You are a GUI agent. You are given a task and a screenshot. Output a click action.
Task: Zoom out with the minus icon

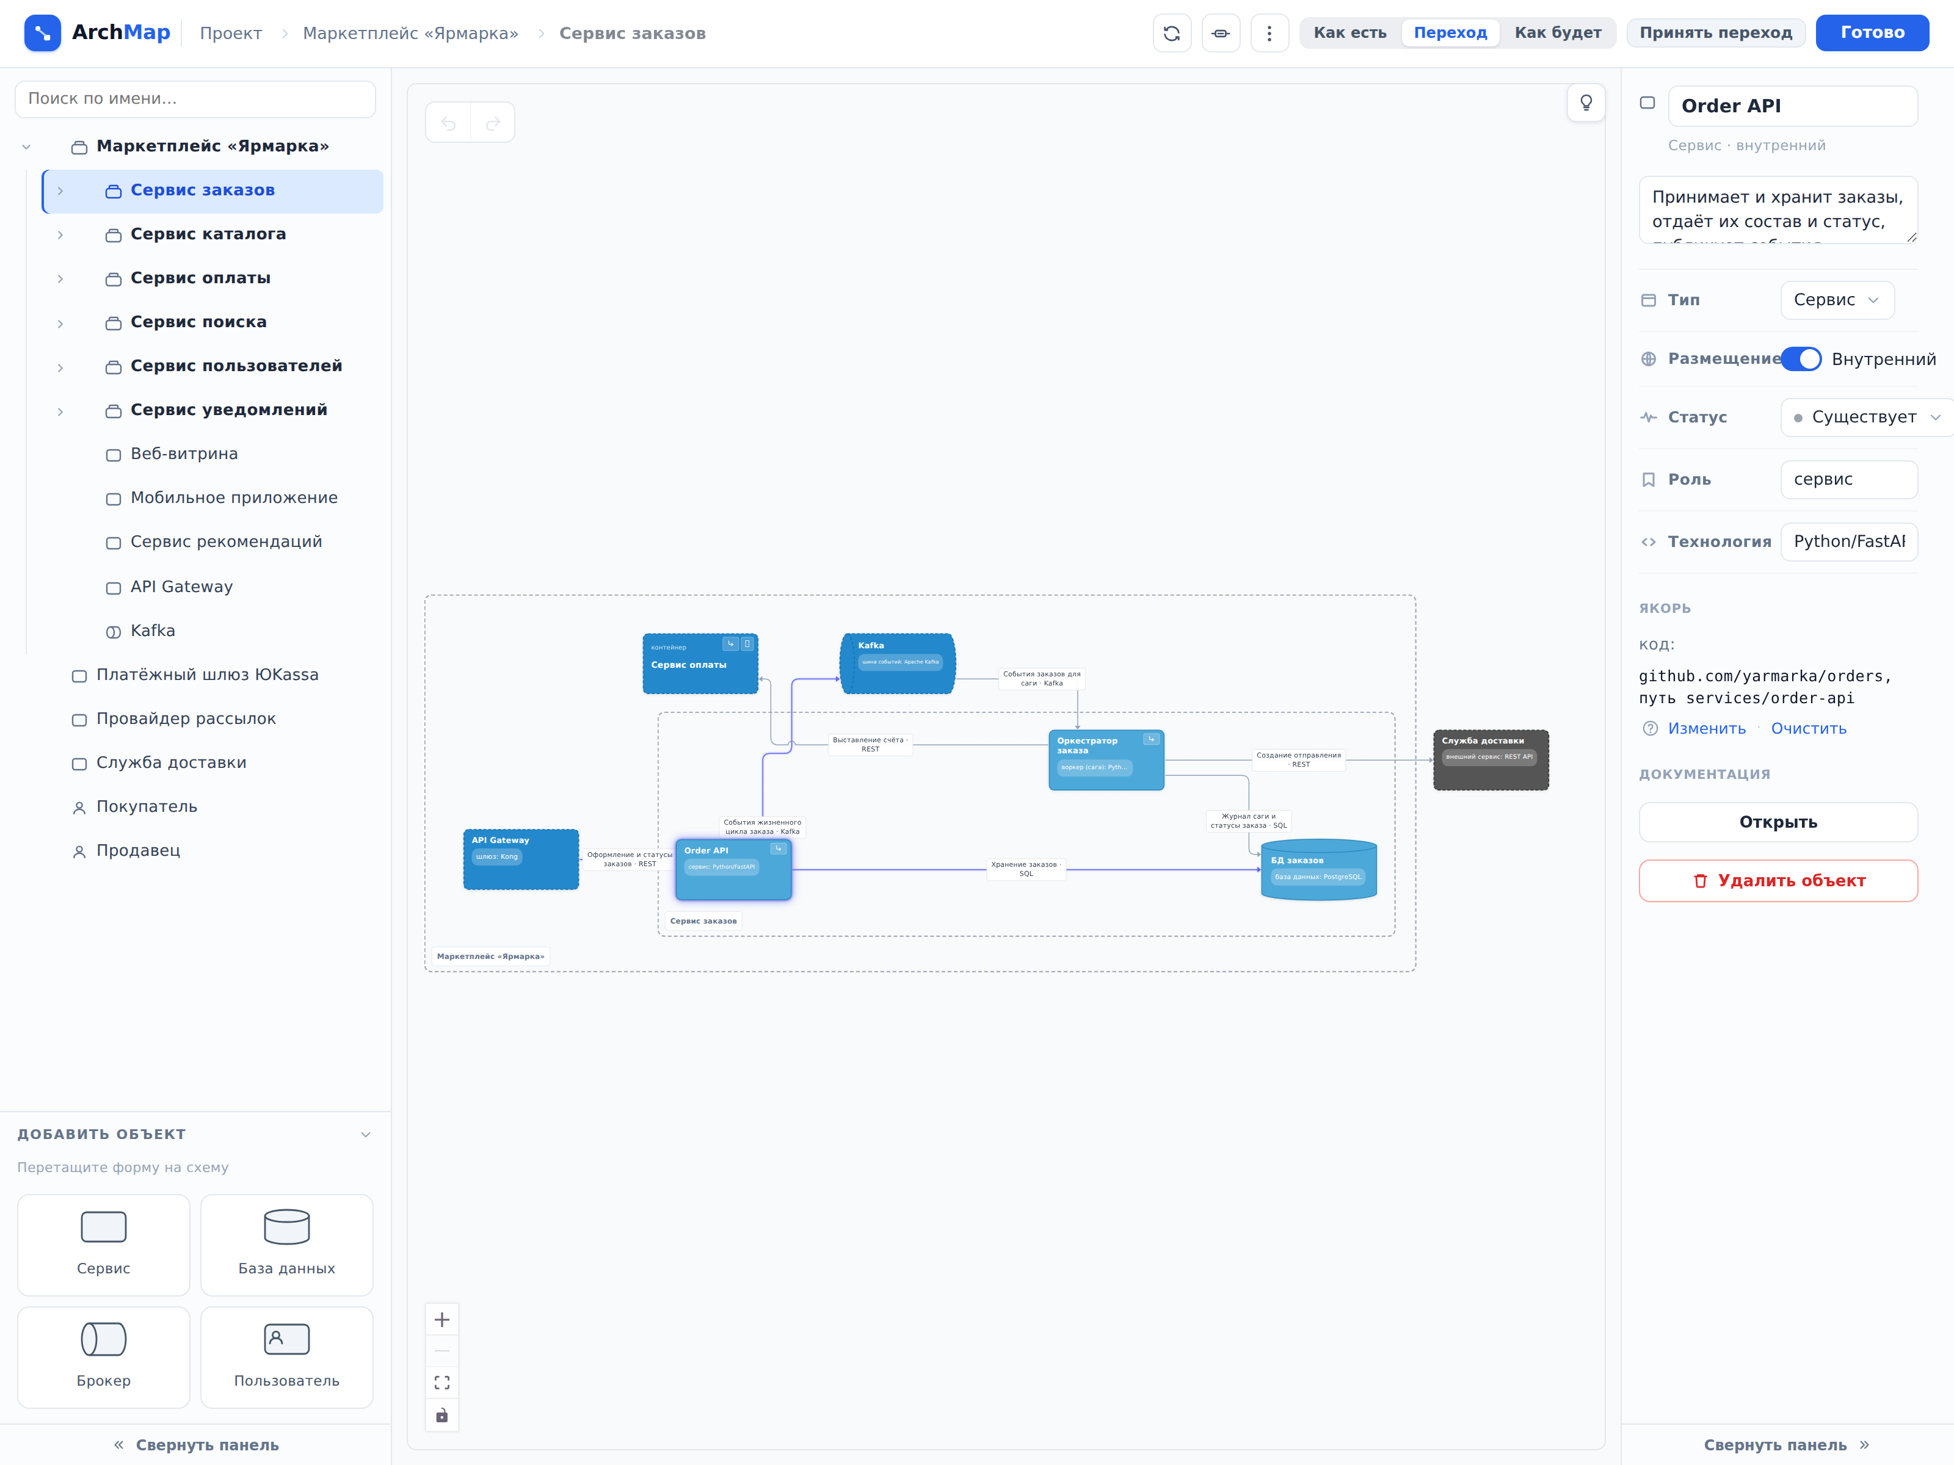[x=441, y=1351]
